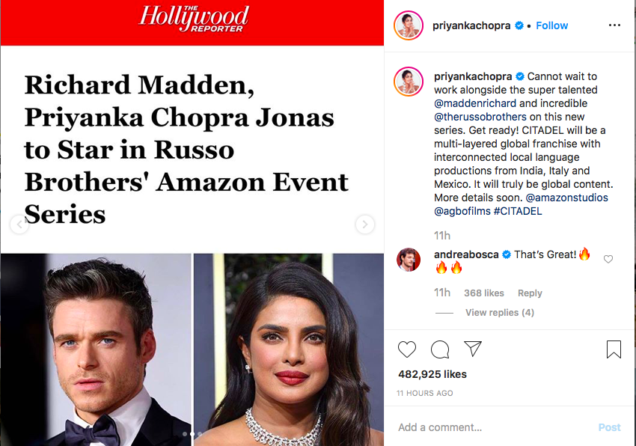Open priyankachopra profile picture in header
Screen dimensions: 636x446
pyautogui.click(x=409, y=25)
